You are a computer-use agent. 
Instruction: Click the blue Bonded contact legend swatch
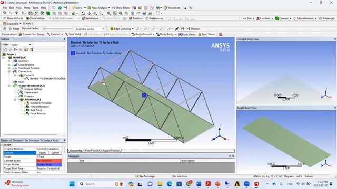(73, 53)
